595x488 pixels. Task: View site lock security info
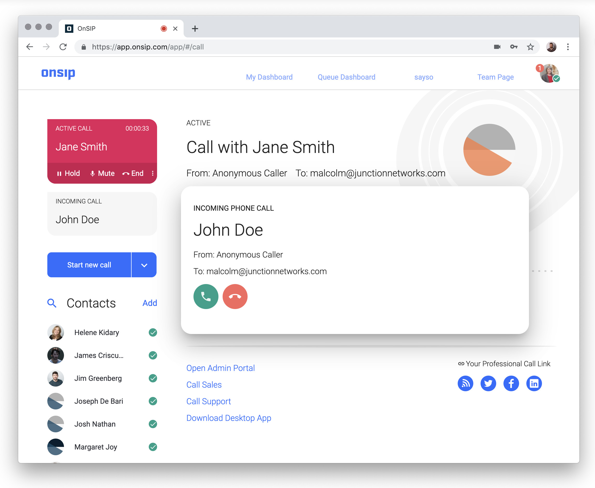pos(83,47)
